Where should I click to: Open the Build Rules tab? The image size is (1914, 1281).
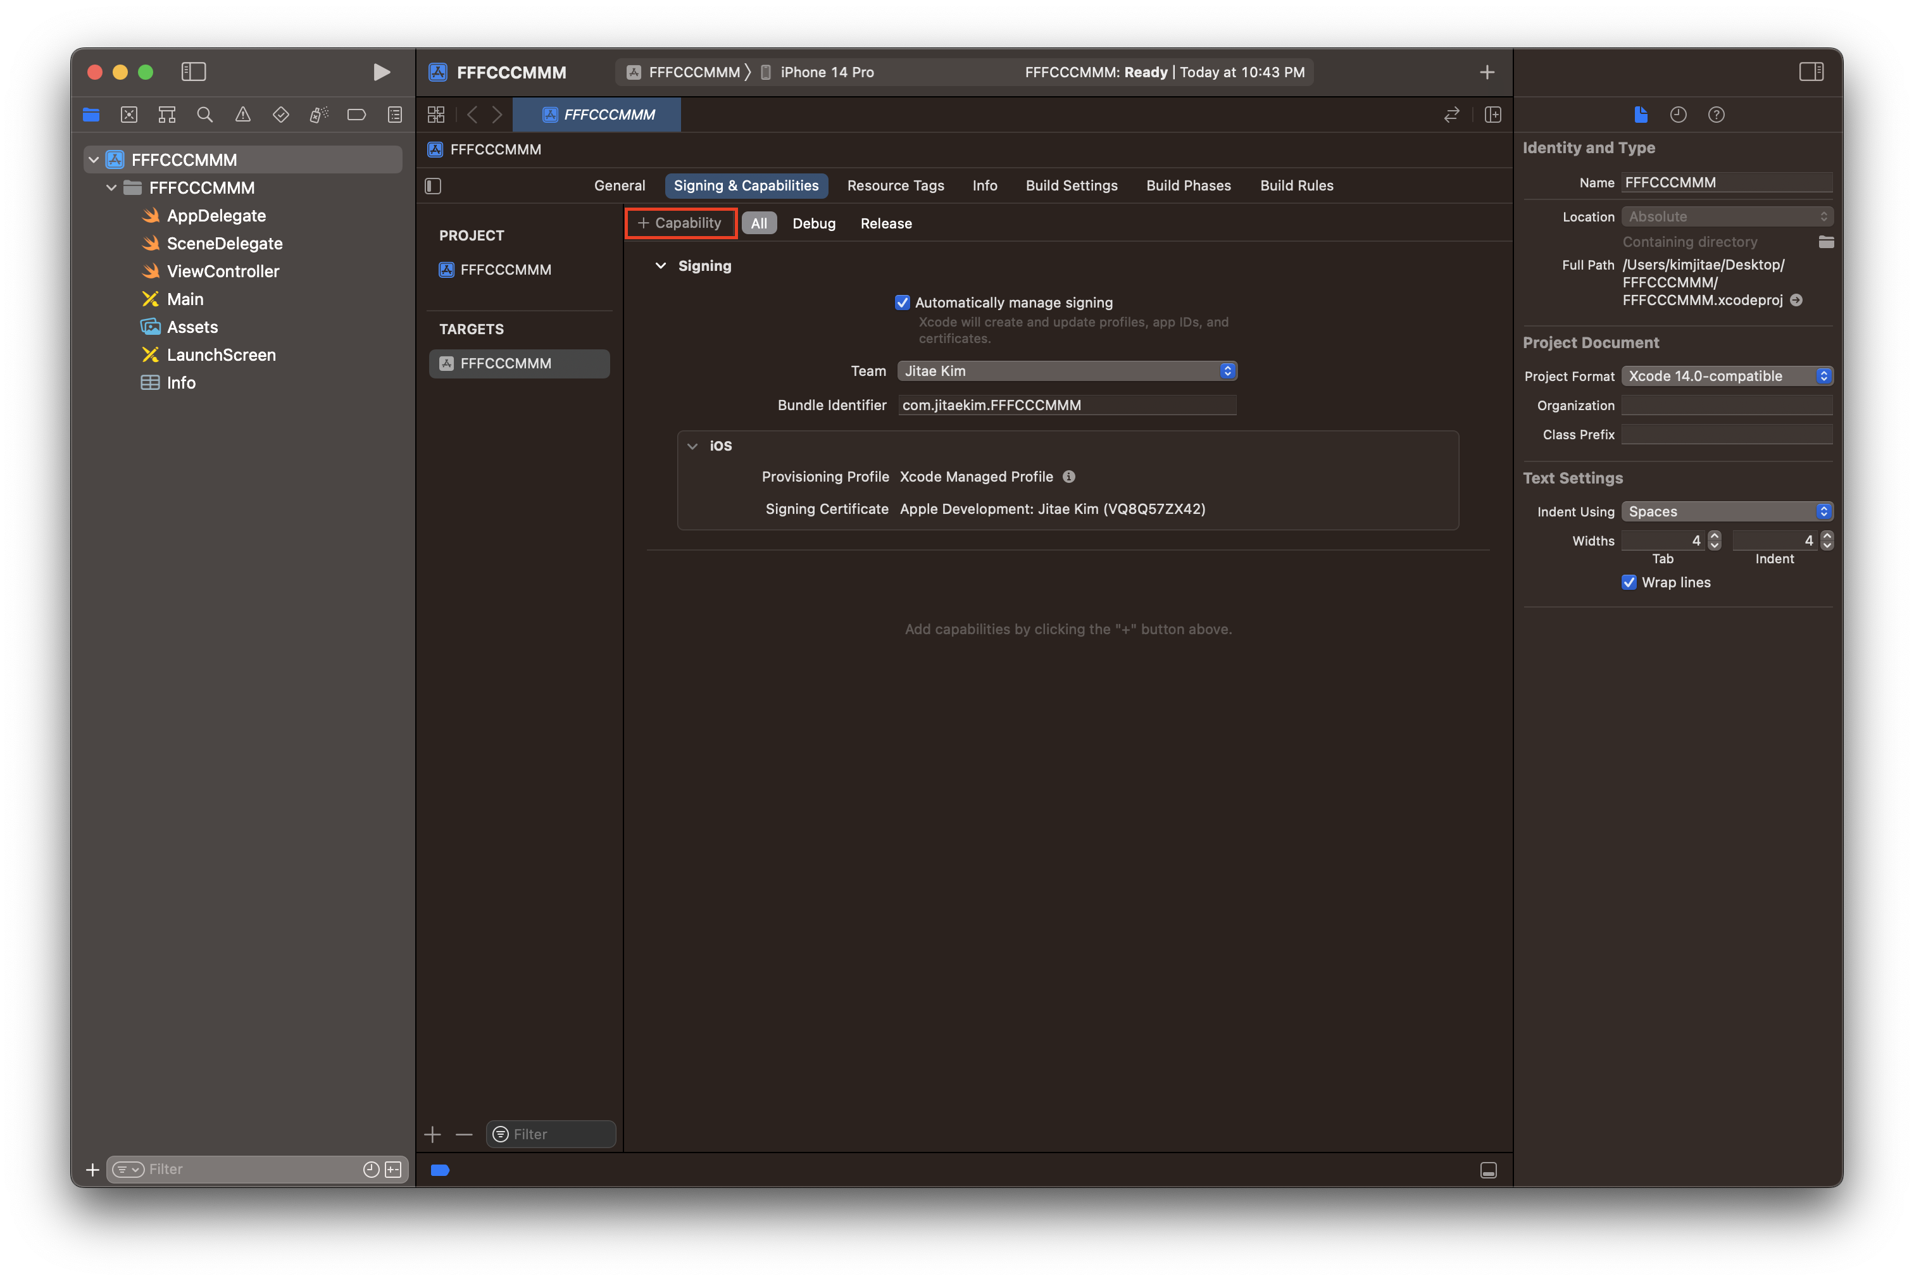coord(1296,185)
